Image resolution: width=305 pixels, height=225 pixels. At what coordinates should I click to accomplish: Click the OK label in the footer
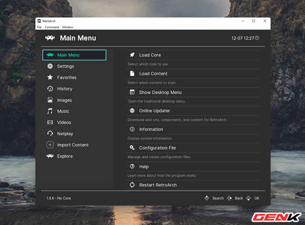(x=257, y=198)
